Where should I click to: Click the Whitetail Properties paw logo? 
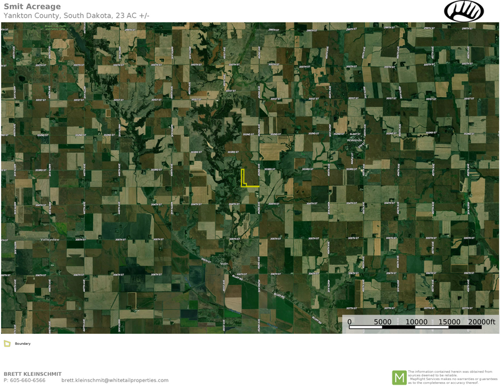(463, 11)
